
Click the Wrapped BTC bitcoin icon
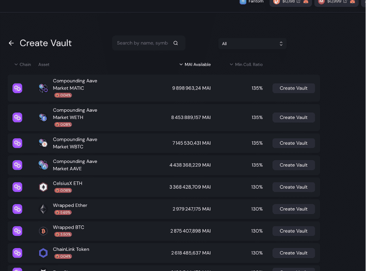pyautogui.click(x=43, y=231)
